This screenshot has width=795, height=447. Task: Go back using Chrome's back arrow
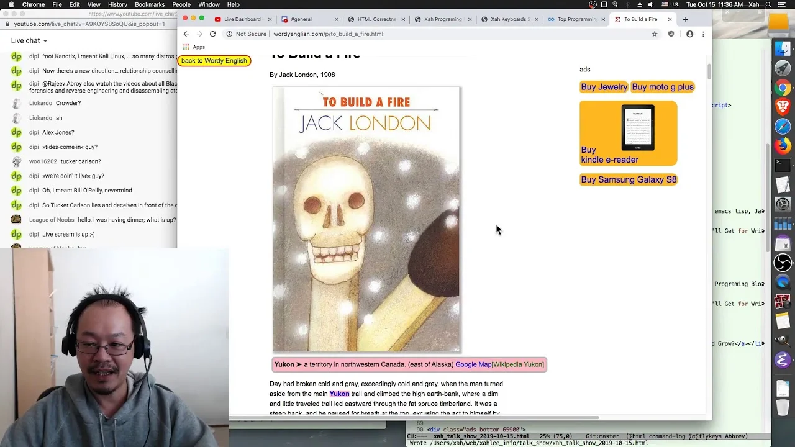coord(186,34)
